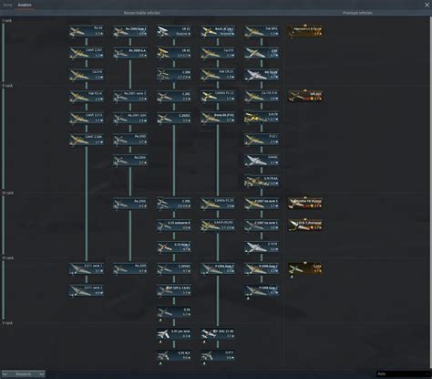Viewport: 432px width, 379px height.
Task: Select the C.205 fighter card
Action: (174, 204)
